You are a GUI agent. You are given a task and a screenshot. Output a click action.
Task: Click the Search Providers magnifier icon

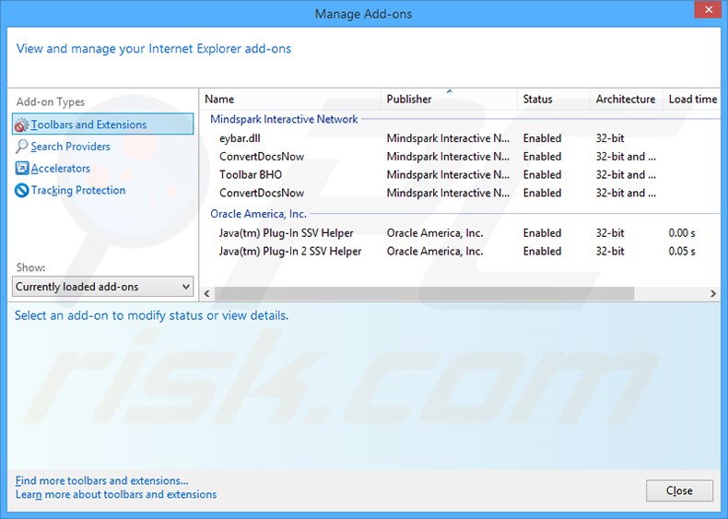tap(21, 147)
